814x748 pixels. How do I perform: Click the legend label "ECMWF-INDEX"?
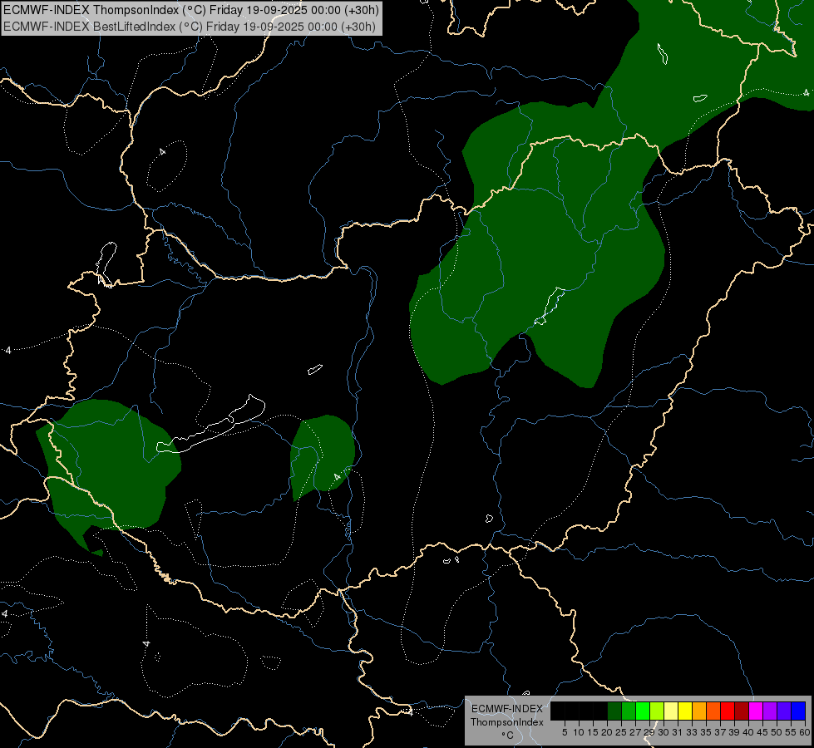(507, 709)
